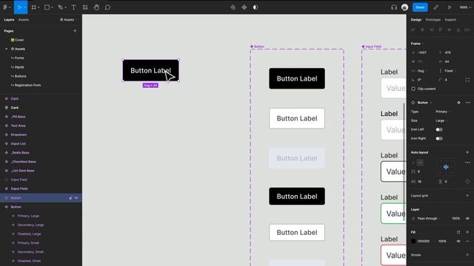This screenshot has height=266, width=474.
Task: Select the Frame tool
Action: click(33, 7)
